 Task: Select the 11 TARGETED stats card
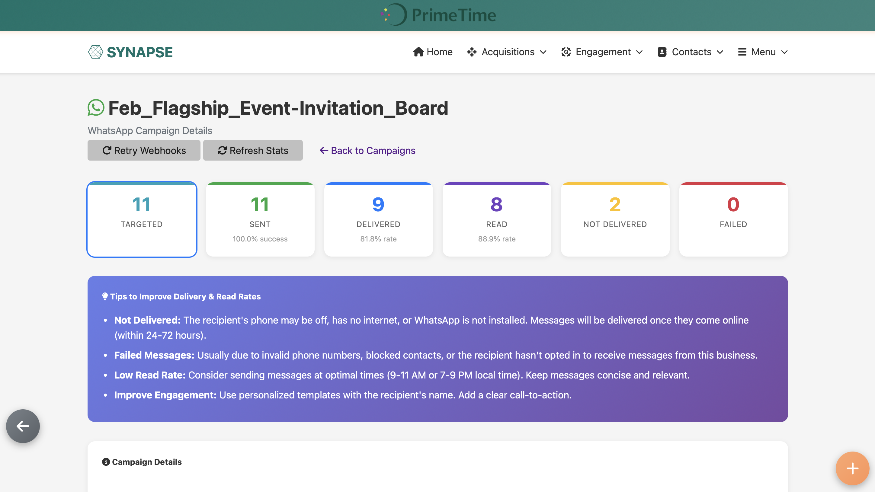[x=142, y=219]
